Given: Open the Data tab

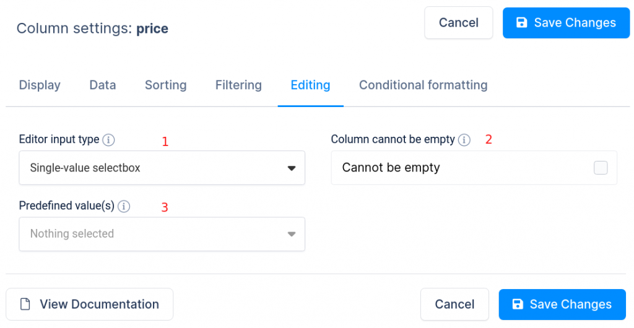Looking at the screenshot, I should point(103,85).
